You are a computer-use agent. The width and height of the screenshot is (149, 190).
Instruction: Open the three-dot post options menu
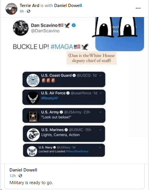tap(138, 8)
